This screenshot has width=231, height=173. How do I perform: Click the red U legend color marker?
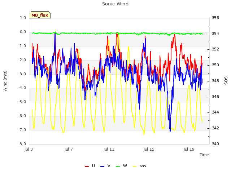[x=87, y=167]
